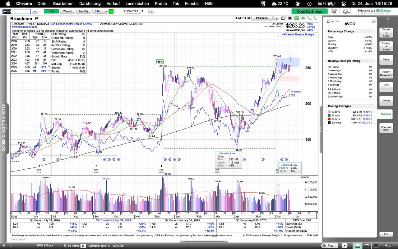Image resolution: width=398 pixels, height=249 pixels.
Task: Click the help question mark icon
Action: [x=388, y=19]
